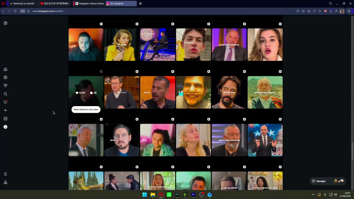Open the notifications heart in the sidebar
Viewport: 354px width, 199px height.
[x=5, y=102]
